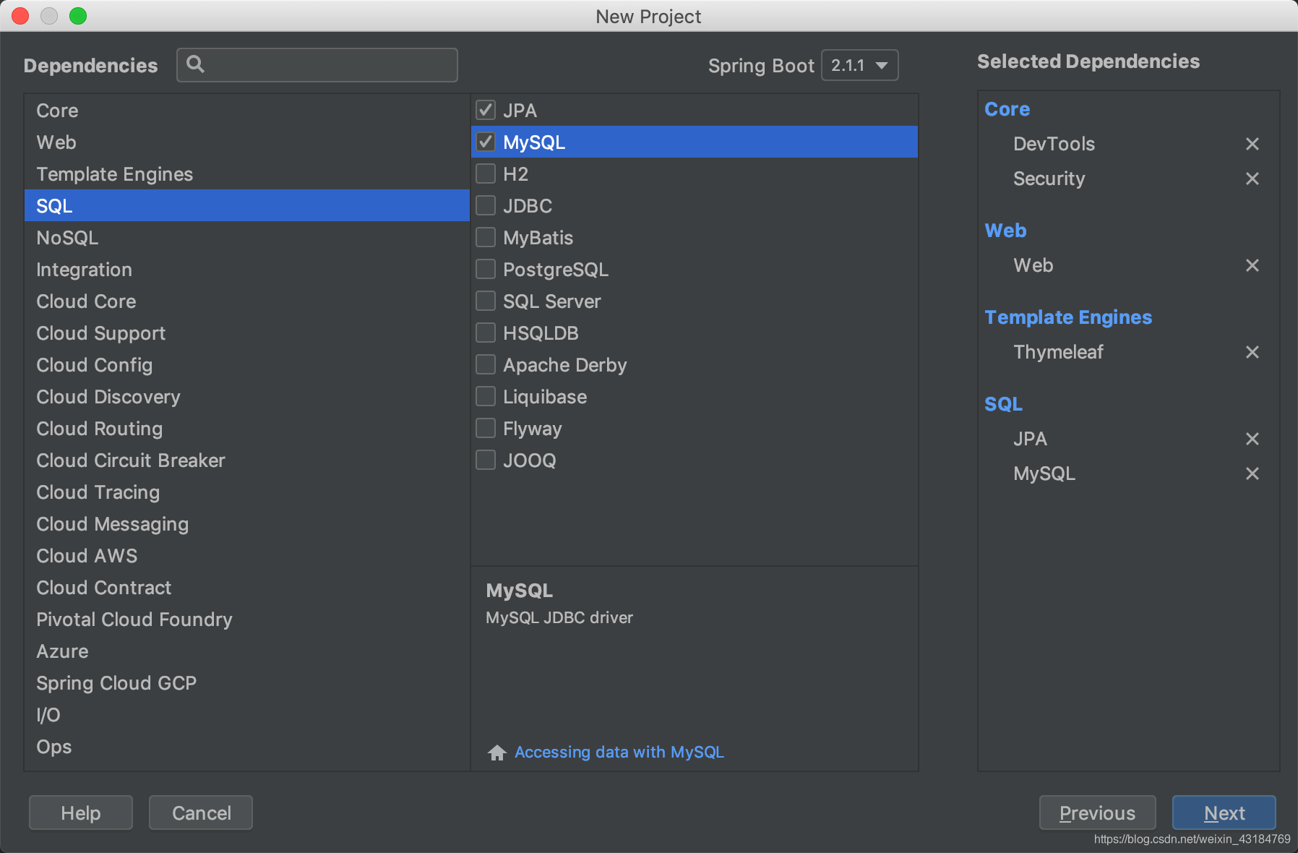Open the Cloud Support category
Screen dimensions: 1298x853
[247, 333]
